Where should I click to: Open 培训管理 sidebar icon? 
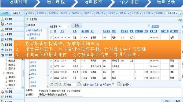(x=2, y=55)
